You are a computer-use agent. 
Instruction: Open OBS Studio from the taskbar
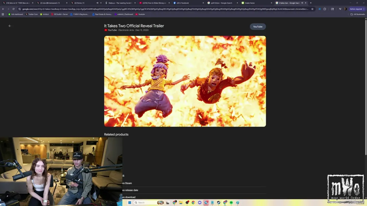(187, 203)
